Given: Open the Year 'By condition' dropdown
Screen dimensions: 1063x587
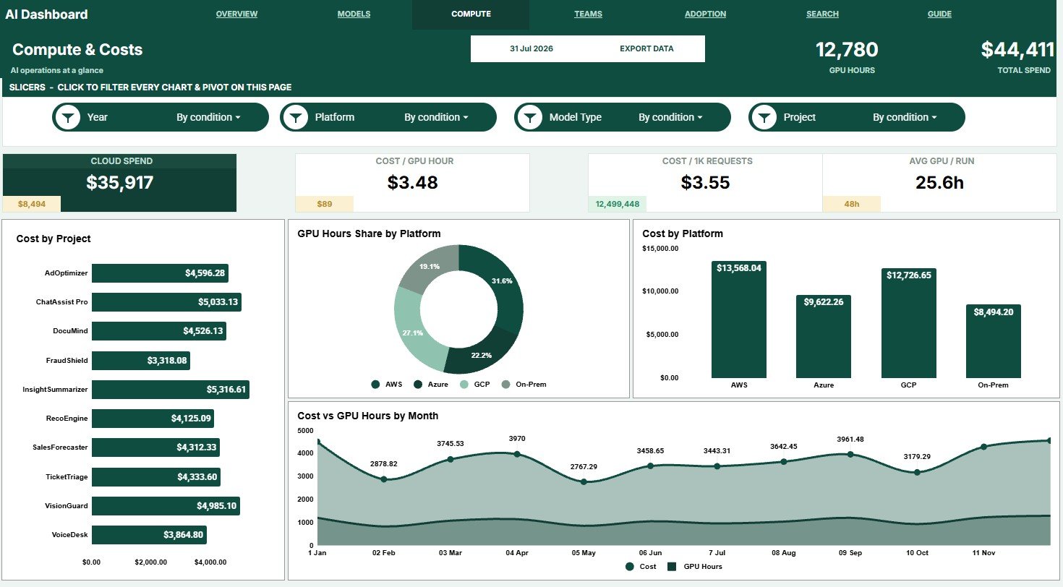Looking at the screenshot, I should [x=208, y=117].
